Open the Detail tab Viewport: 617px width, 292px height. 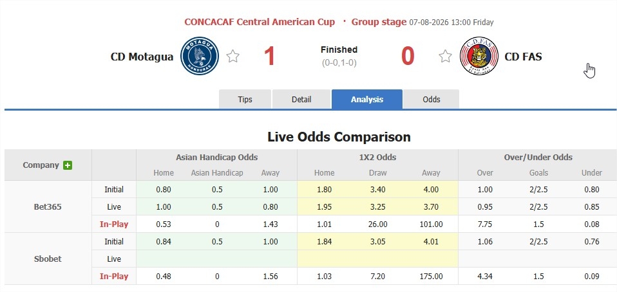301,100
